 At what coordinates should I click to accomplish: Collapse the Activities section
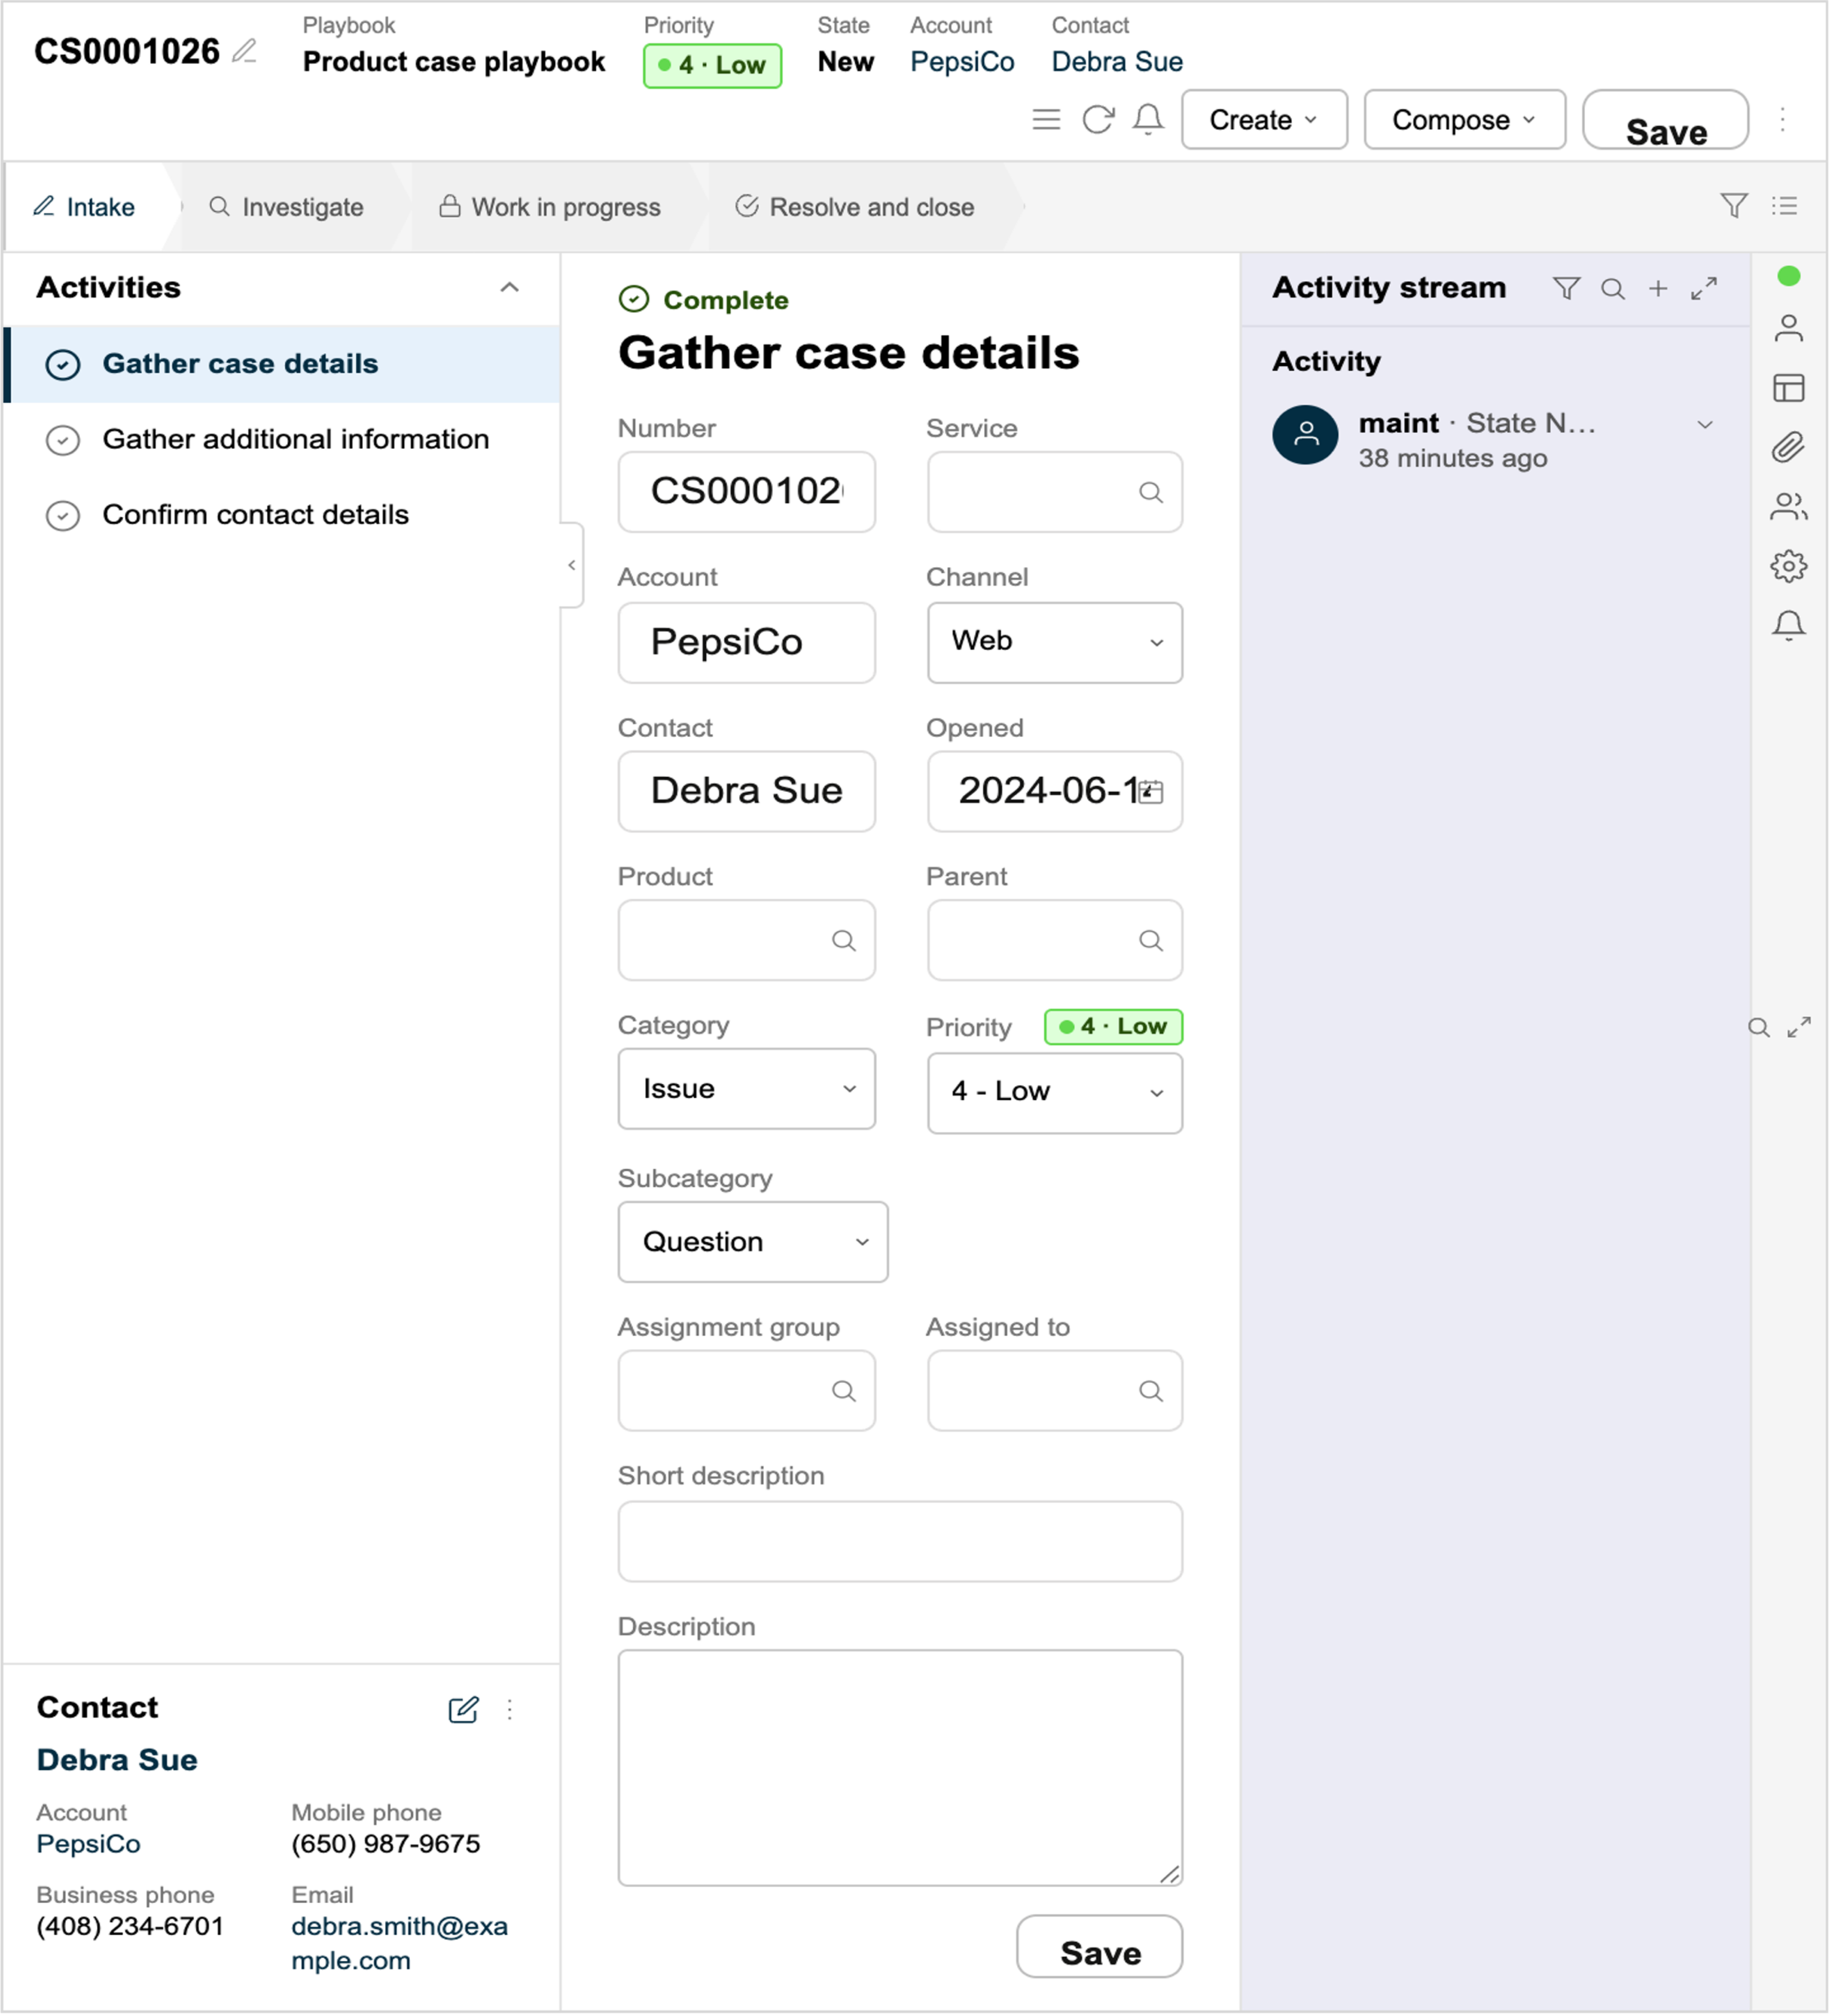[510, 288]
